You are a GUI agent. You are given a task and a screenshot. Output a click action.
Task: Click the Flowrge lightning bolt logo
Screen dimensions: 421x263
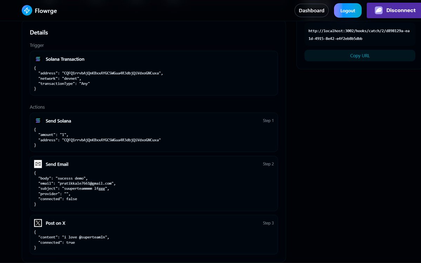coord(27,10)
